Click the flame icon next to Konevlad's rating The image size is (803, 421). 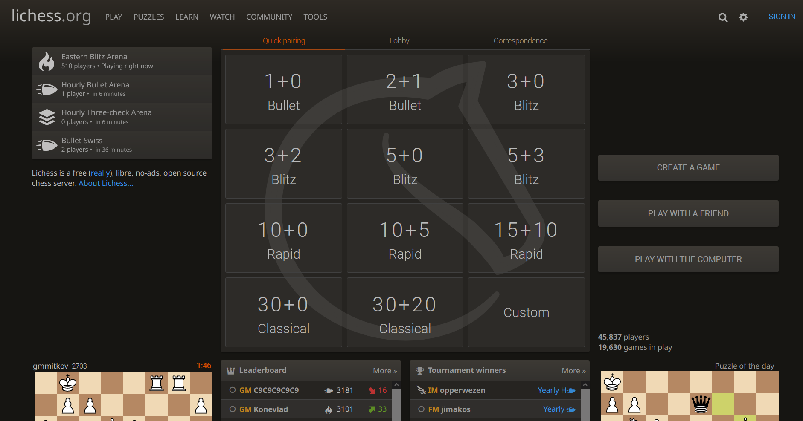[x=328, y=409]
